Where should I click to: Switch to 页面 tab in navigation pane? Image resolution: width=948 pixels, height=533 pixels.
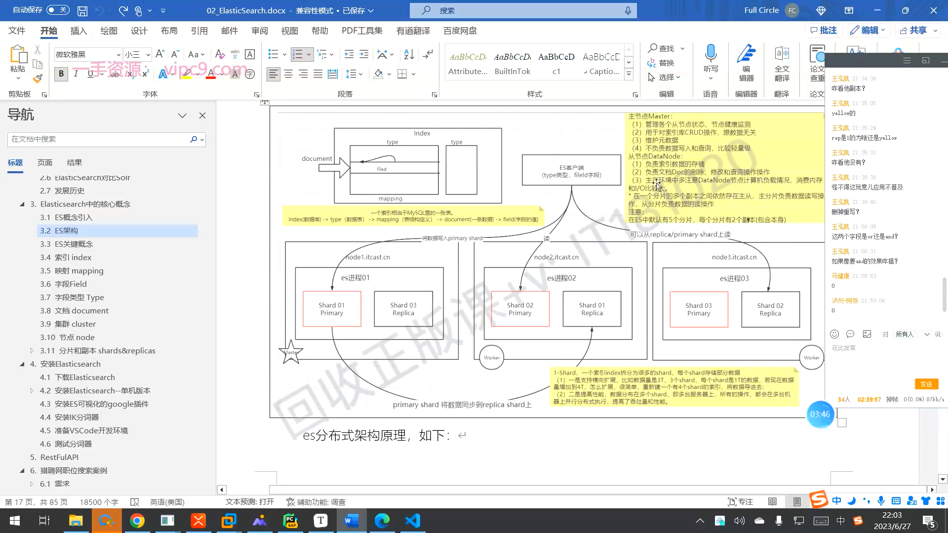[45, 163]
